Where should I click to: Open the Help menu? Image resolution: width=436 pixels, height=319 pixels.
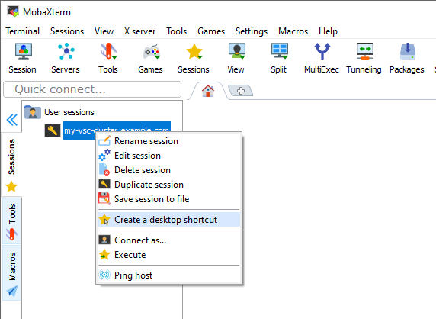click(328, 31)
